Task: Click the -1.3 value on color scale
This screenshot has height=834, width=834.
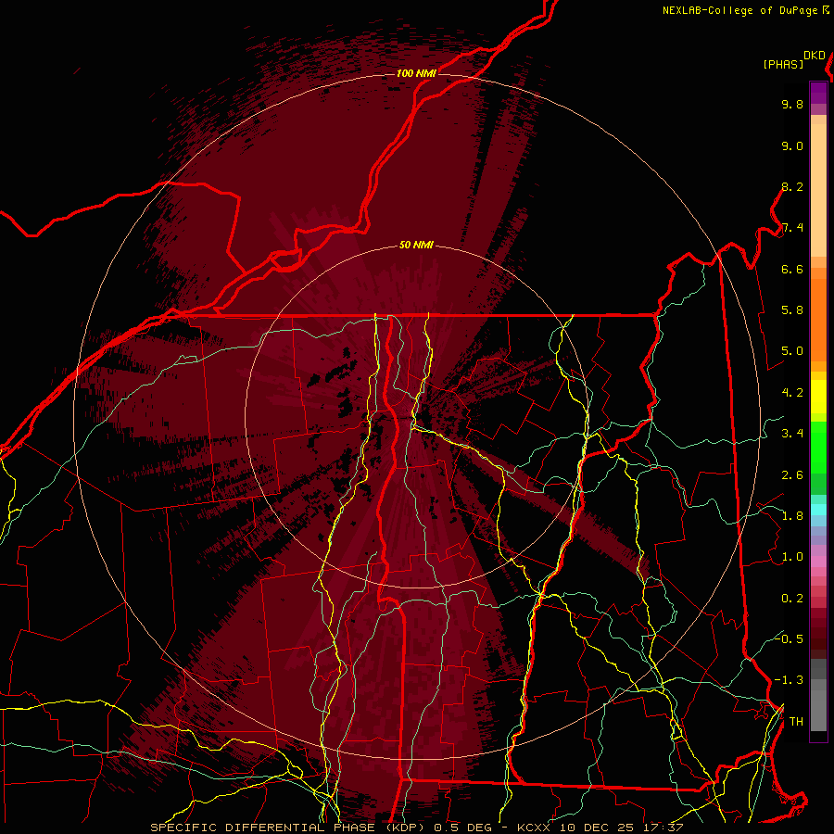Action: tap(789, 681)
